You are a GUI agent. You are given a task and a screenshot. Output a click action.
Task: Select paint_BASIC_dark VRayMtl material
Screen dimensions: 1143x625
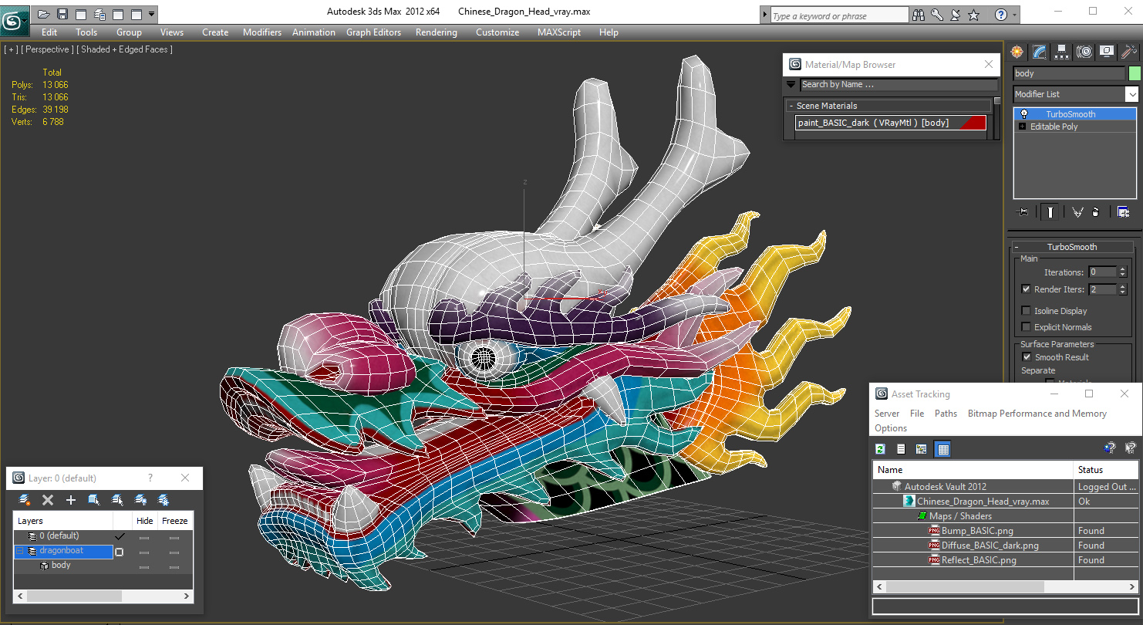pos(891,123)
